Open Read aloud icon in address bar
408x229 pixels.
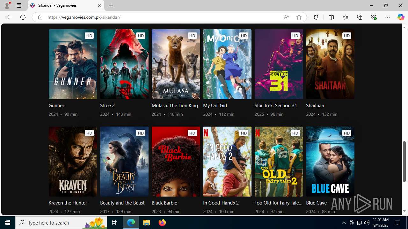tap(286, 17)
